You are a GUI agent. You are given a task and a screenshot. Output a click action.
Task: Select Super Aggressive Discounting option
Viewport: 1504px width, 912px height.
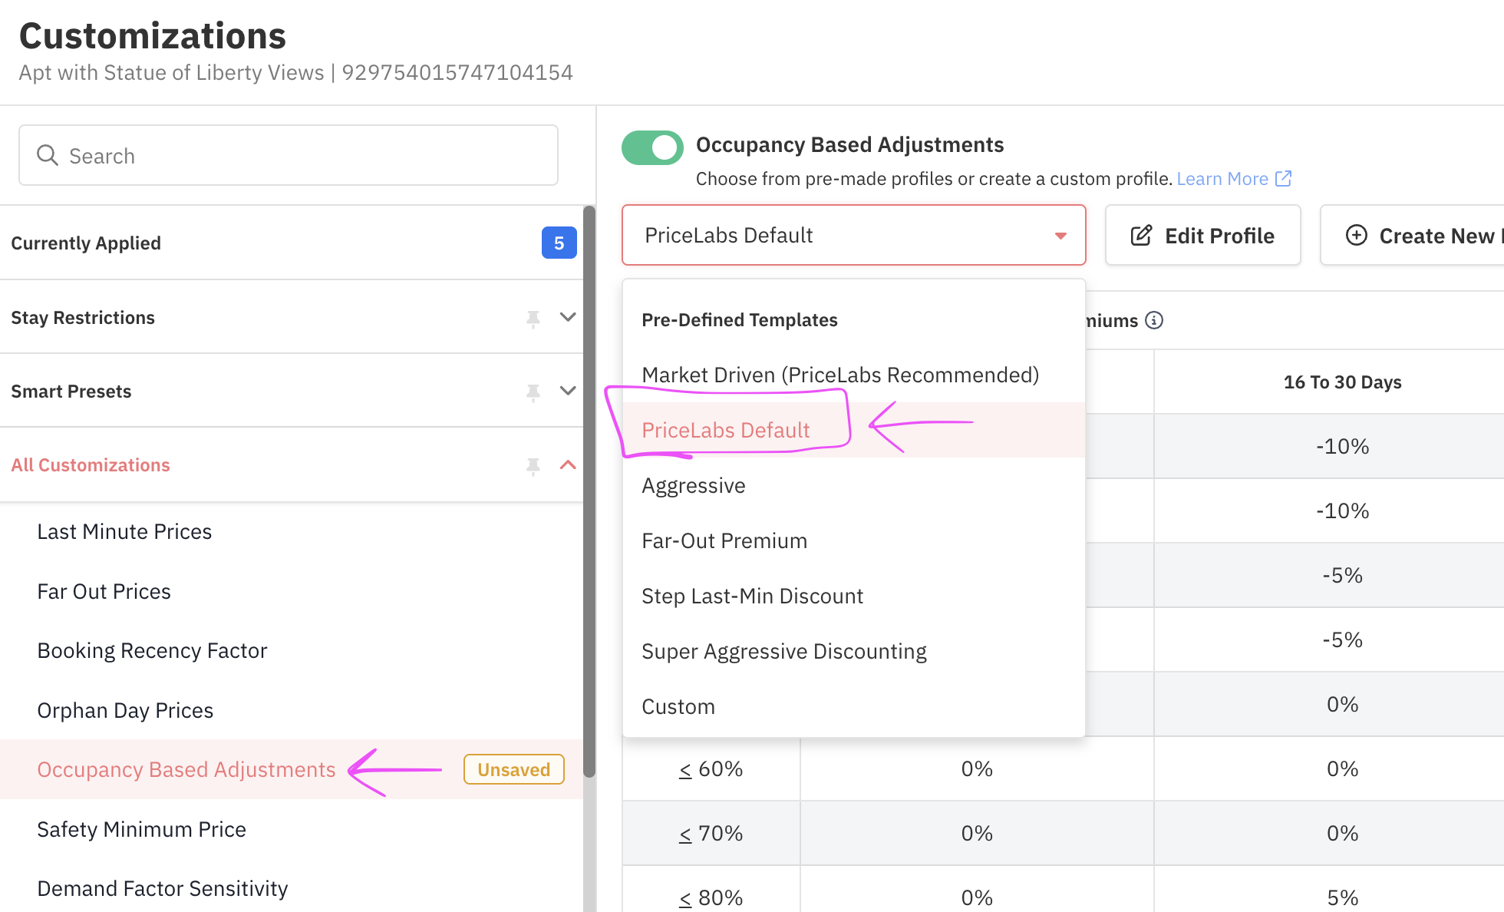[x=783, y=651]
